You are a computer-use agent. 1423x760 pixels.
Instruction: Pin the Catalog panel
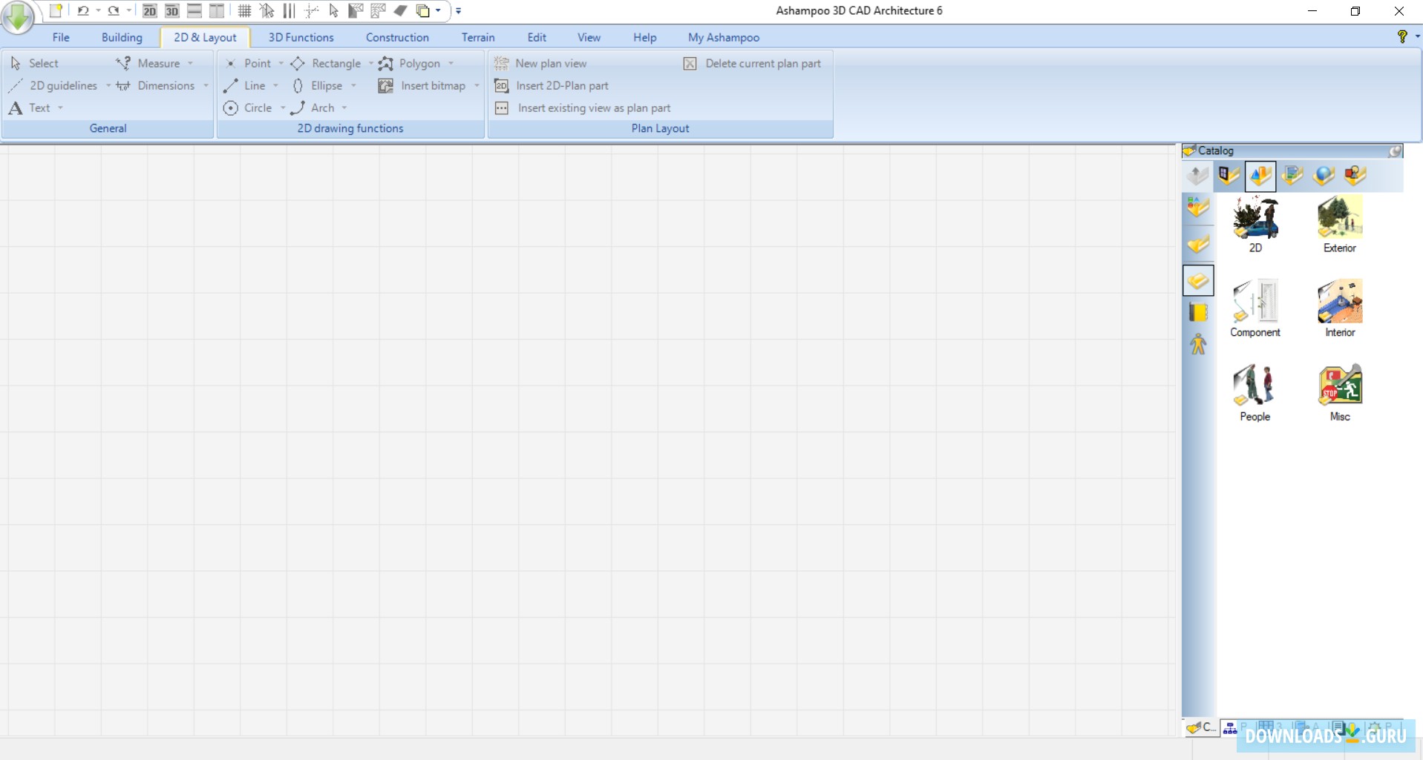1395,151
